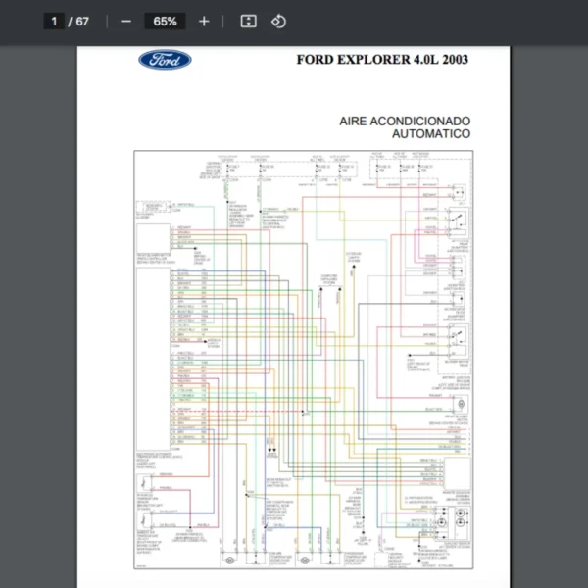Viewport: 588px width, 588px height.
Task: Click the zoom out minus icon
Action: coord(125,22)
